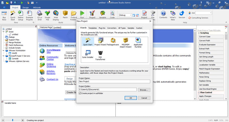The width and height of the screenshot is (229, 122).
Task: Expand the Console tree node
Action: [7, 59]
